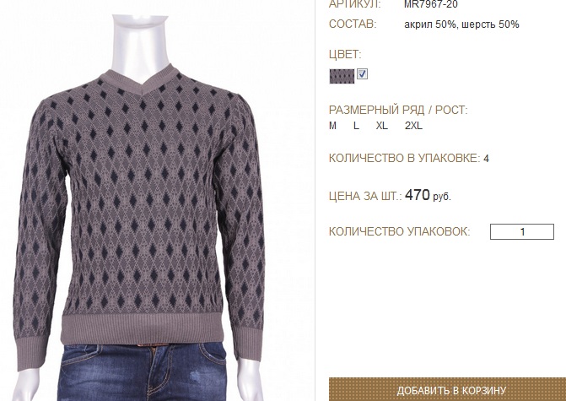Click the article number MR7967-20
Image resolution: width=566 pixels, height=401 pixels.
[x=431, y=4]
